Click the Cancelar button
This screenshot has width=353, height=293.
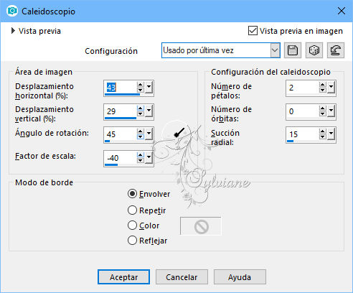coord(182,277)
